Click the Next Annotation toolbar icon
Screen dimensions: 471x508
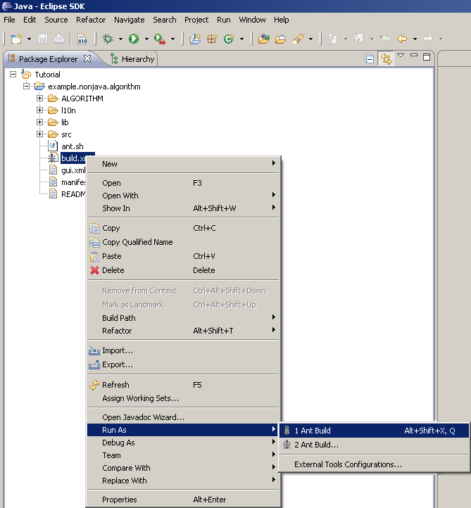[x=332, y=39]
